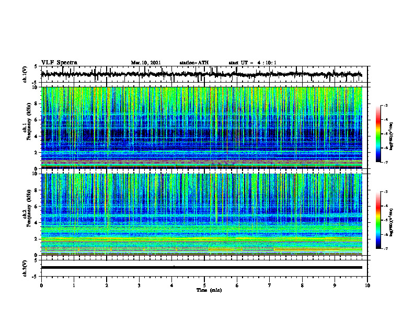
Task: Click time-axis tick label '4'
Action: [172, 285]
